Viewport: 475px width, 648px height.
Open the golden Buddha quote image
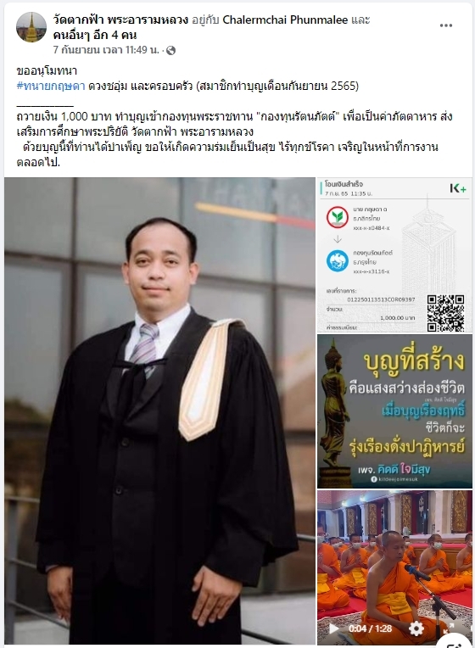coord(394,411)
